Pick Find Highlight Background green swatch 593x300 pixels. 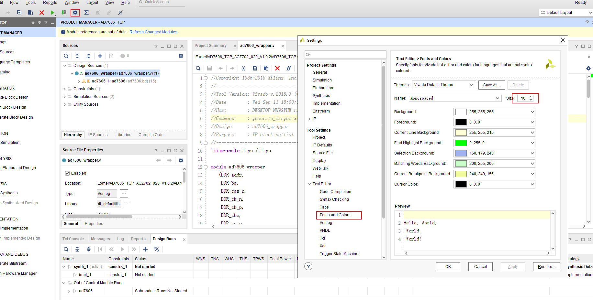(x=461, y=143)
